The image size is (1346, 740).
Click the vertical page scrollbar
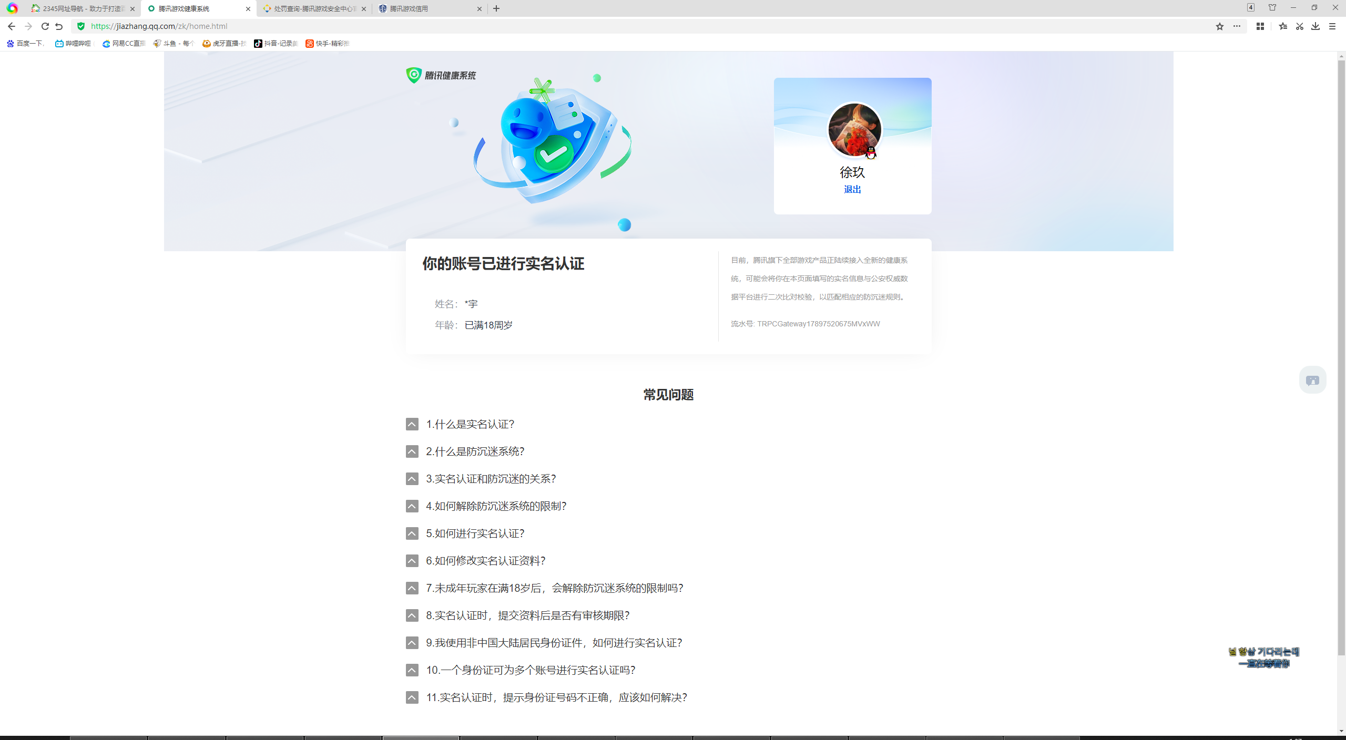click(1341, 357)
